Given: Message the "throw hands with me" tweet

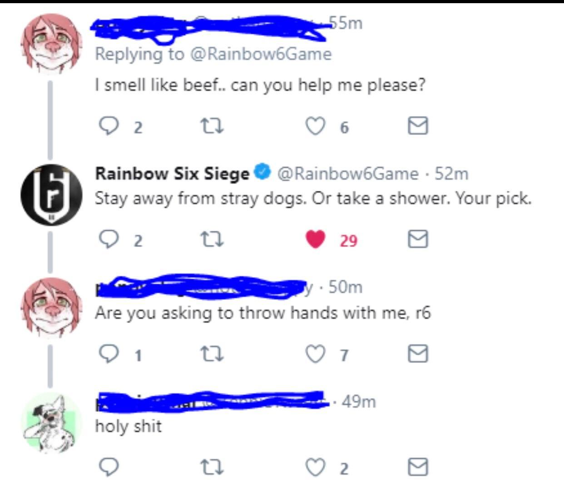Looking at the screenshot, I should click(x=418, y=354).
